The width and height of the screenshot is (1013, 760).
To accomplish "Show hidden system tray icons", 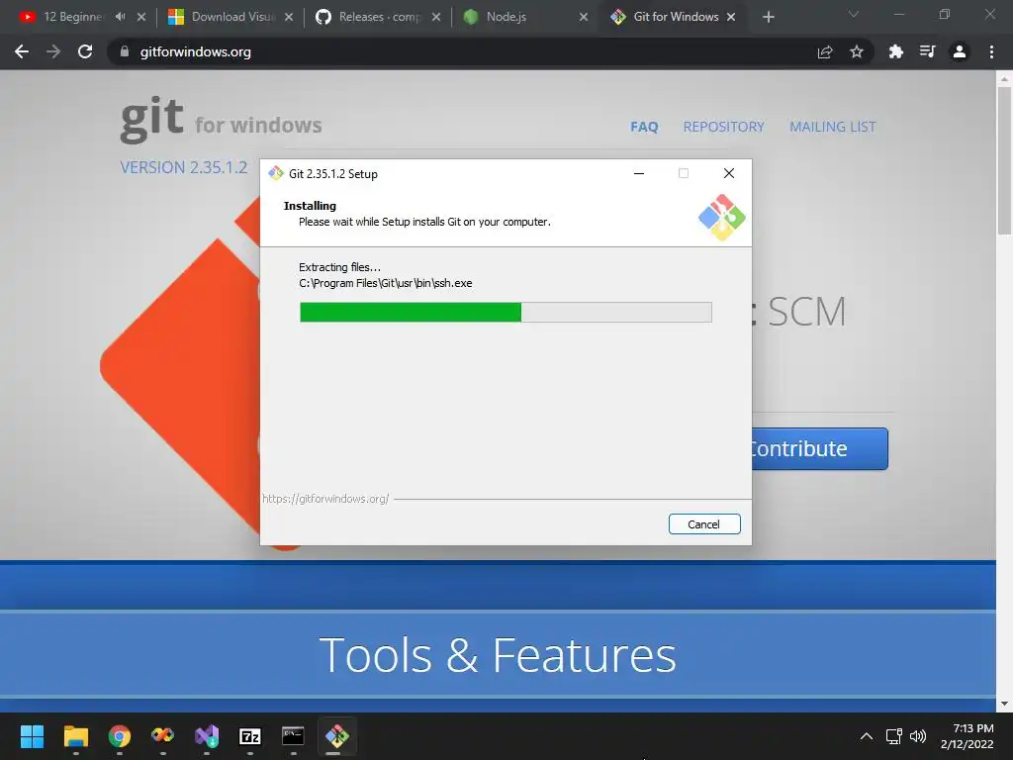I will tap(867, 736).
